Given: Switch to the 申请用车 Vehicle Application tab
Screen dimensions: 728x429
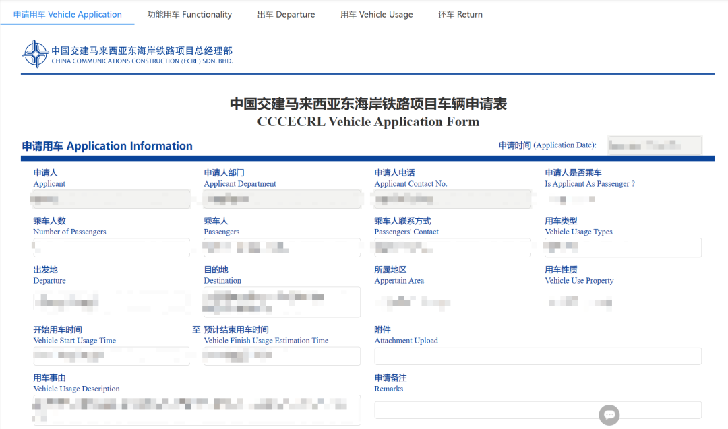Looking at the screenshot, I should coord(67,14).
